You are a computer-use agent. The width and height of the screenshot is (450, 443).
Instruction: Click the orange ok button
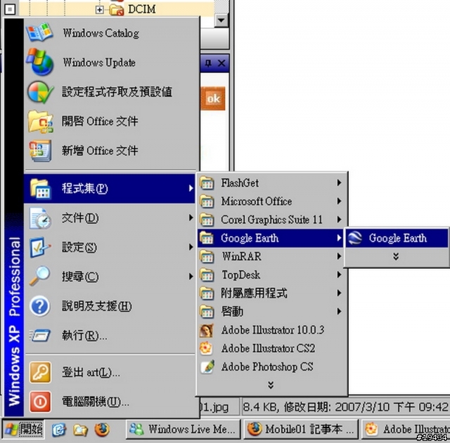pyautogui.click(x=213, y=98)
